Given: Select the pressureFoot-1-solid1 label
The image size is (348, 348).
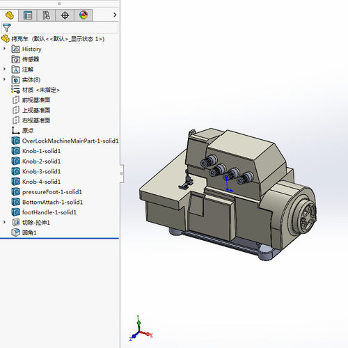Looking at the screenshot, I should pyautogui.click(x=52, y=192).
